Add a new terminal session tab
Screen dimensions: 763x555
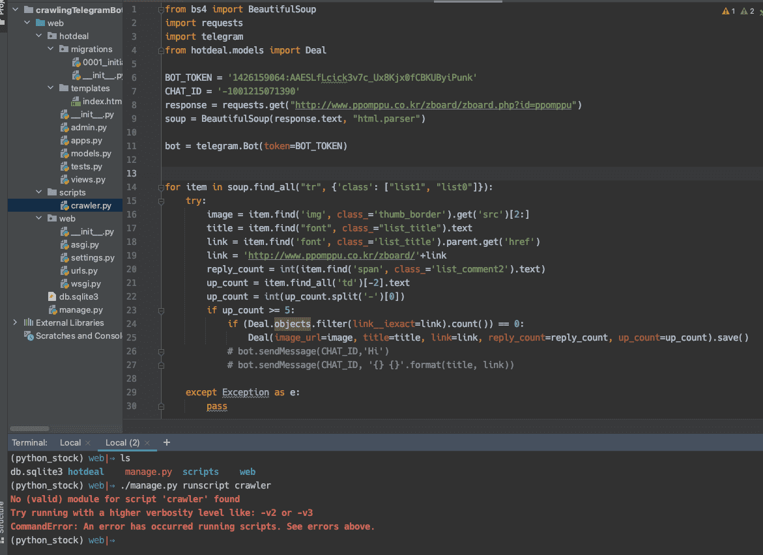click(167, 442)
